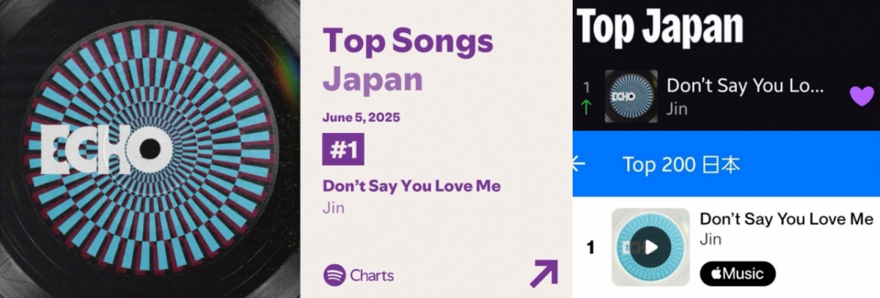This screenshot has width=880, height=298.
Task: Click the Top 200 日本 header title
Action: pos(681,164)
